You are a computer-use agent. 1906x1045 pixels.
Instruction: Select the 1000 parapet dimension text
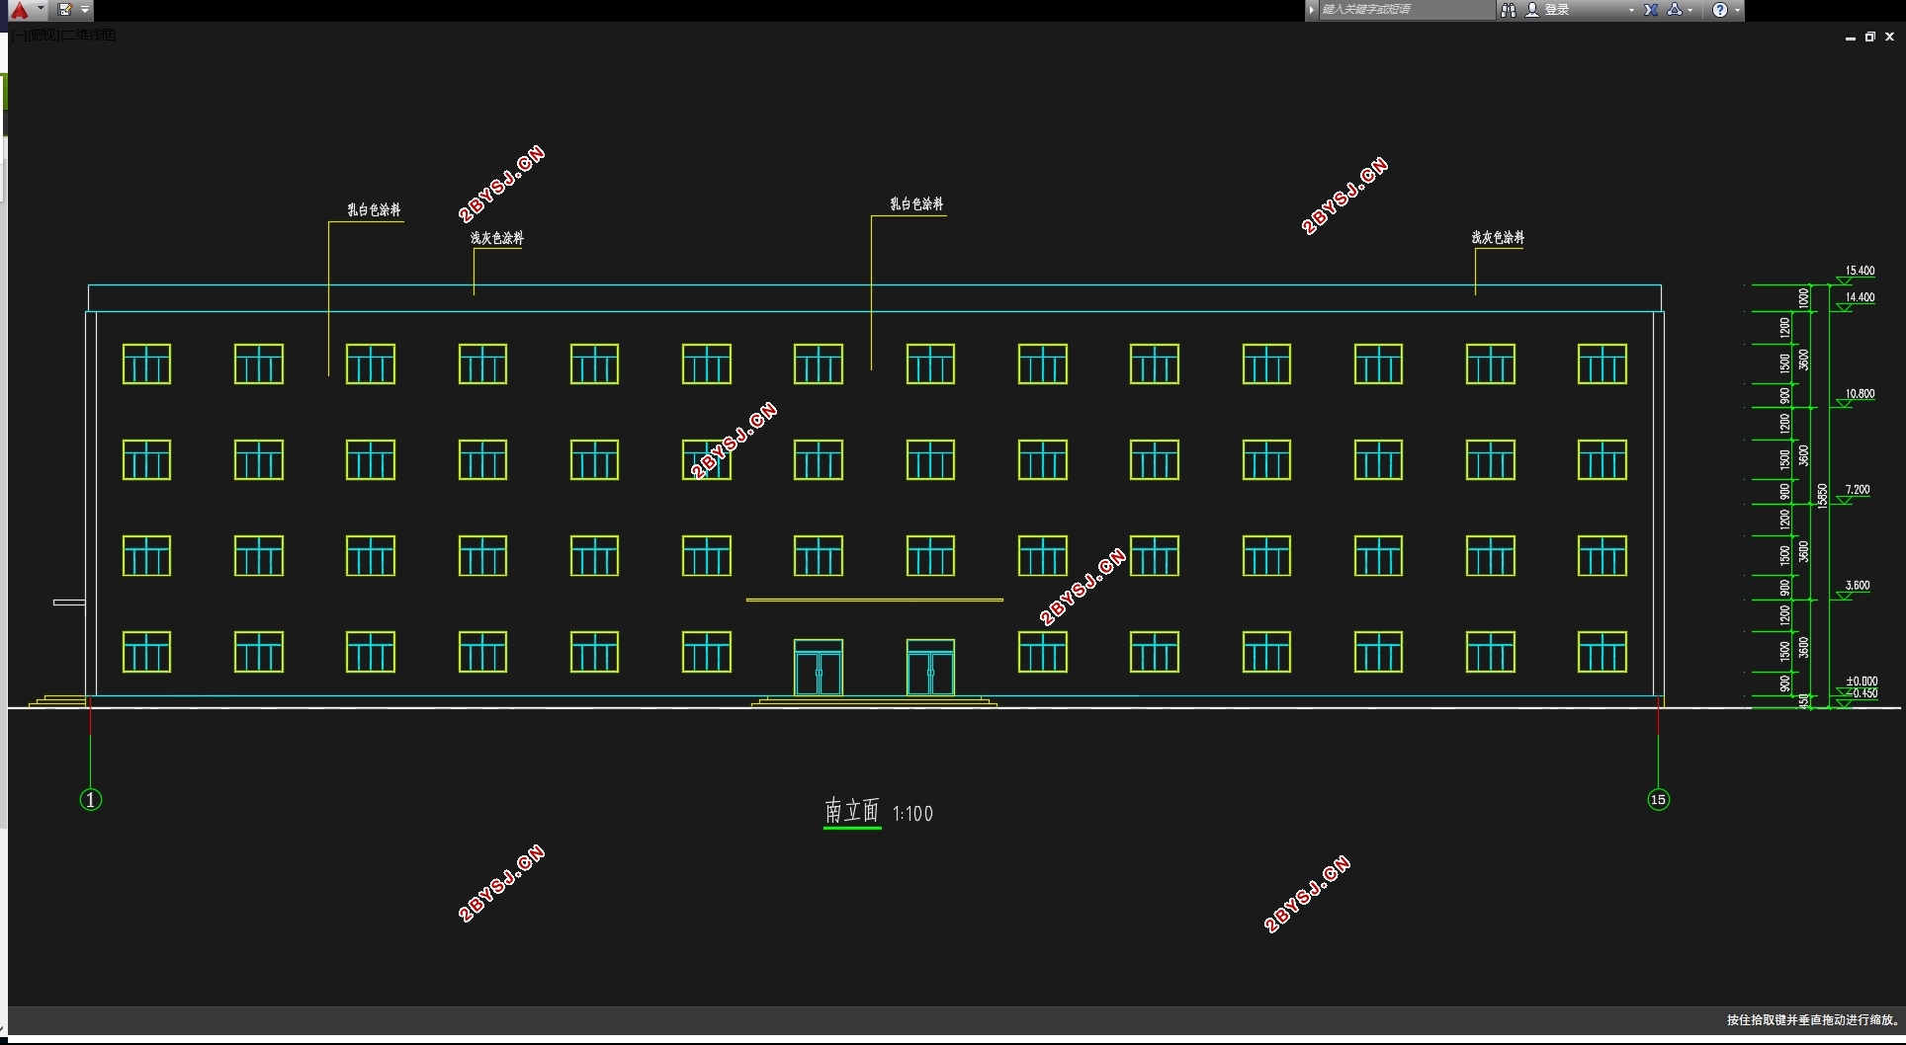[x=1804, y=298]
